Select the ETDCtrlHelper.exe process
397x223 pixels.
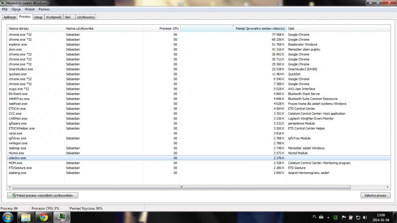pos(198,129)
